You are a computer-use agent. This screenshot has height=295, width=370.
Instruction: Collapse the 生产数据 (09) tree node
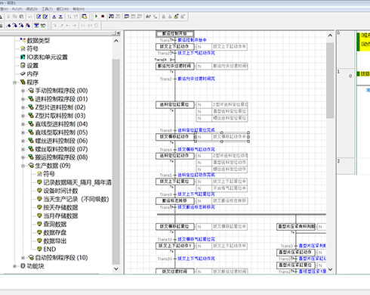pyautogui.click(x=23, y=166)
